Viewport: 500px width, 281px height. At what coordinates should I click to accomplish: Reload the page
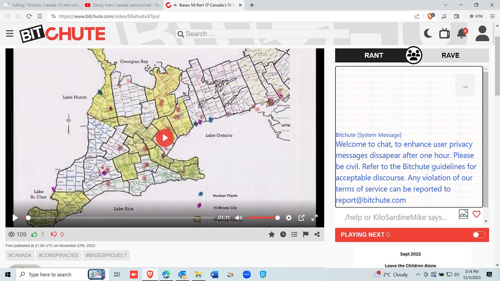[29, 16]
